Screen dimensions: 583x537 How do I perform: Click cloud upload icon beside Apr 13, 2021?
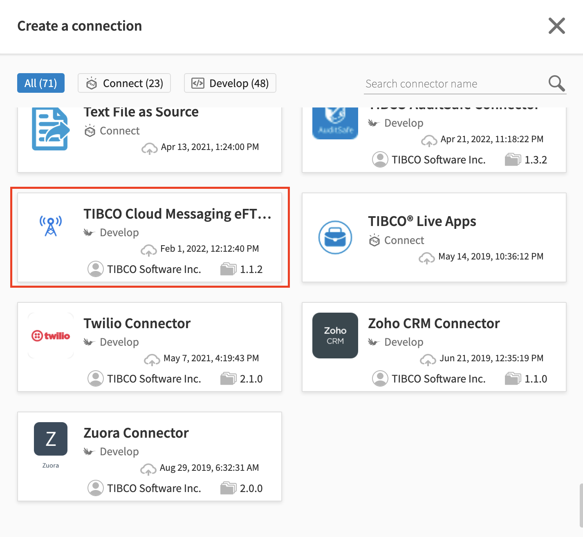point(150,148)
